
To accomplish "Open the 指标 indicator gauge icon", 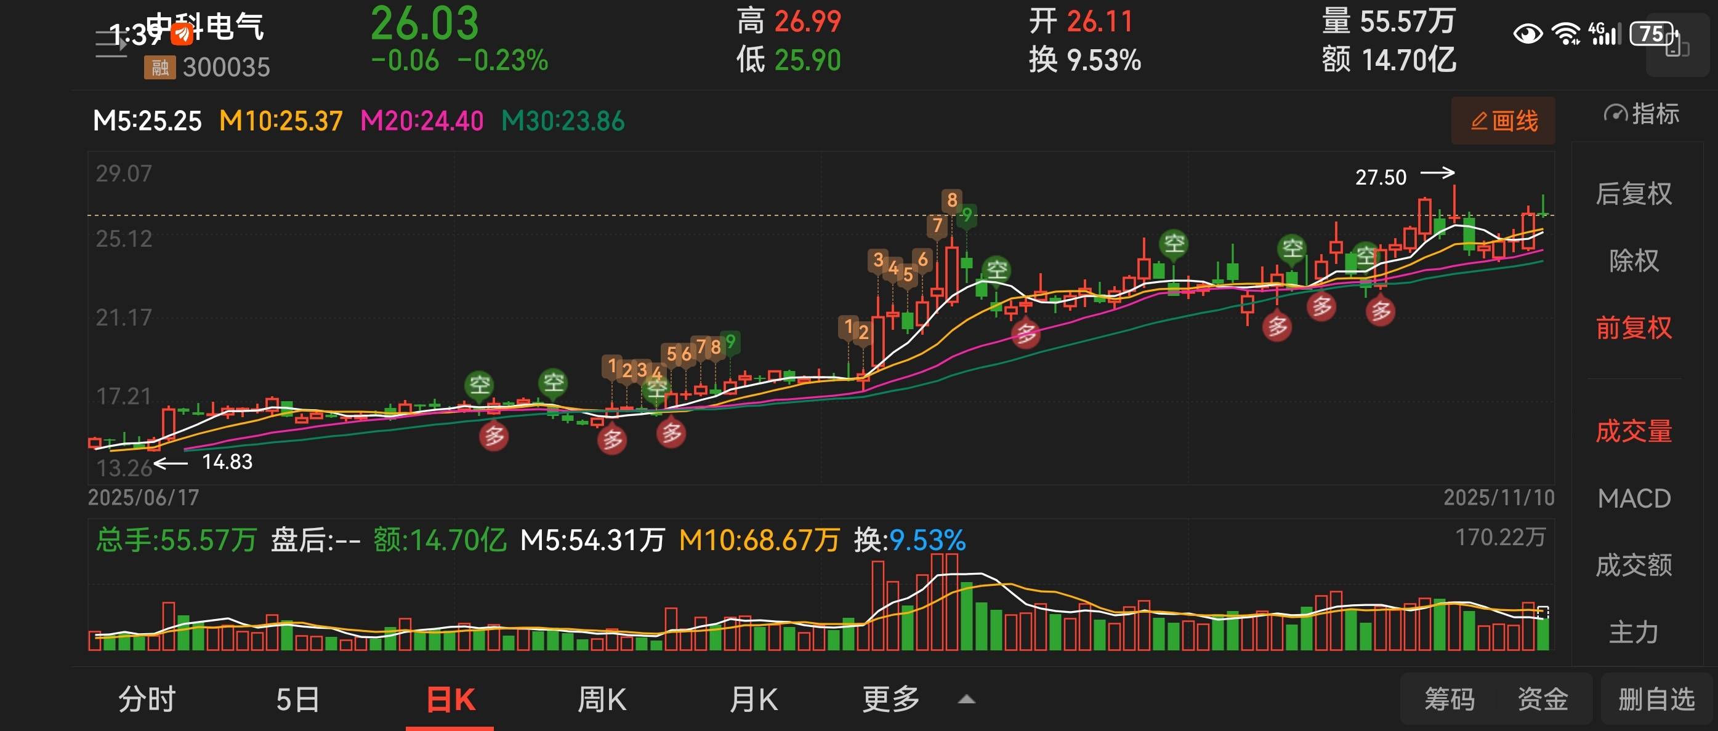I will (x=1615, y=114).
